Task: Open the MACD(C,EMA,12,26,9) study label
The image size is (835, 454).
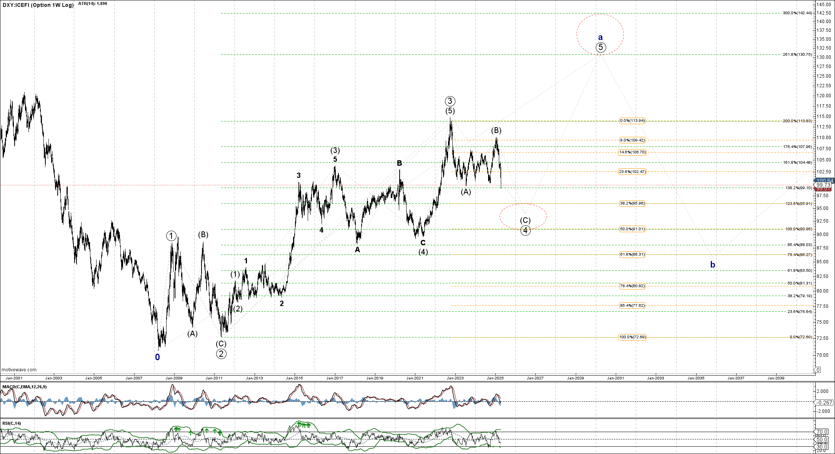Action: [x=25, y=387]
